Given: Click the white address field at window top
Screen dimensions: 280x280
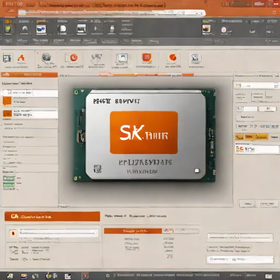Looking at the screenshot, I should [x=112, y=13].
